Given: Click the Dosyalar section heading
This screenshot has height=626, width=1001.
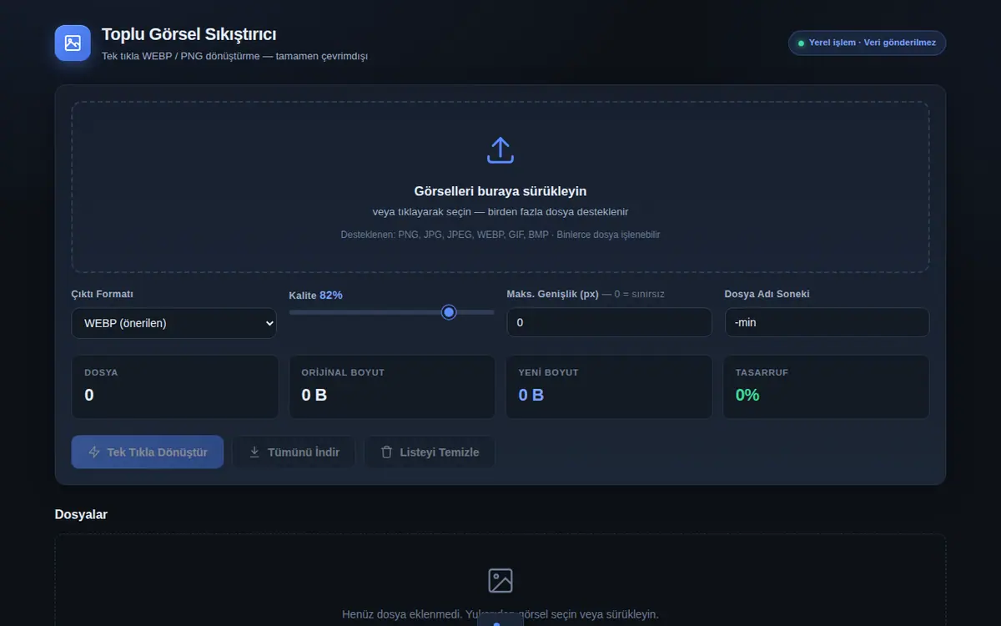Looking at the screenshot, I should coord(81,514).
